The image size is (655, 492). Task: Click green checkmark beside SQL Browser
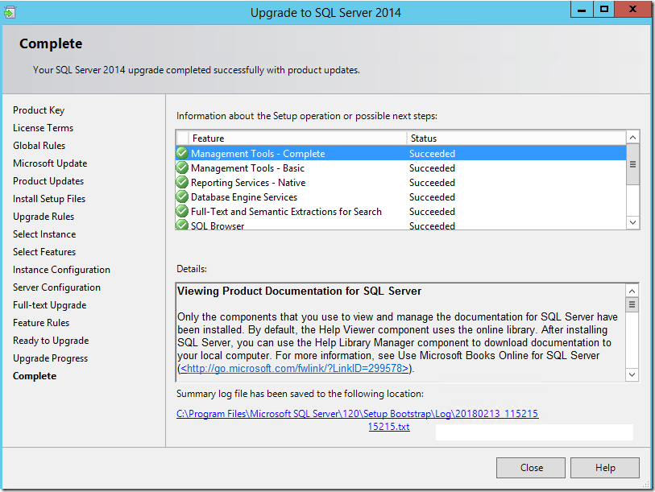(182, 225)
